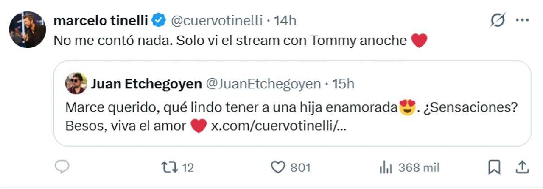Follow the x.com/cuervotinelli/... link
The height and width of the screenshot is (189, 543).
click(278, 126)
